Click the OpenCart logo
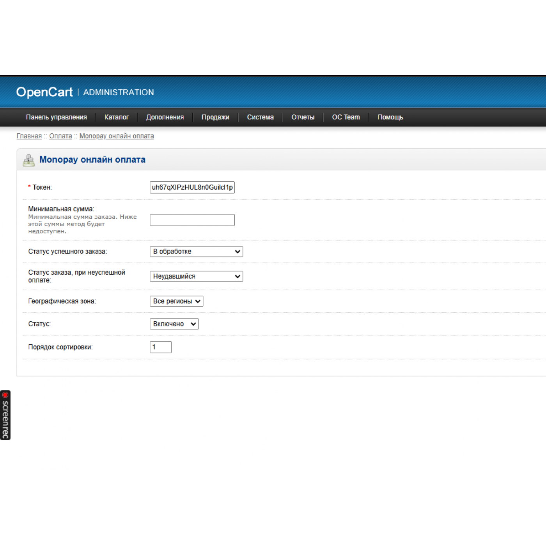Viewport: 546px width, 546px height. click(44, 92)
